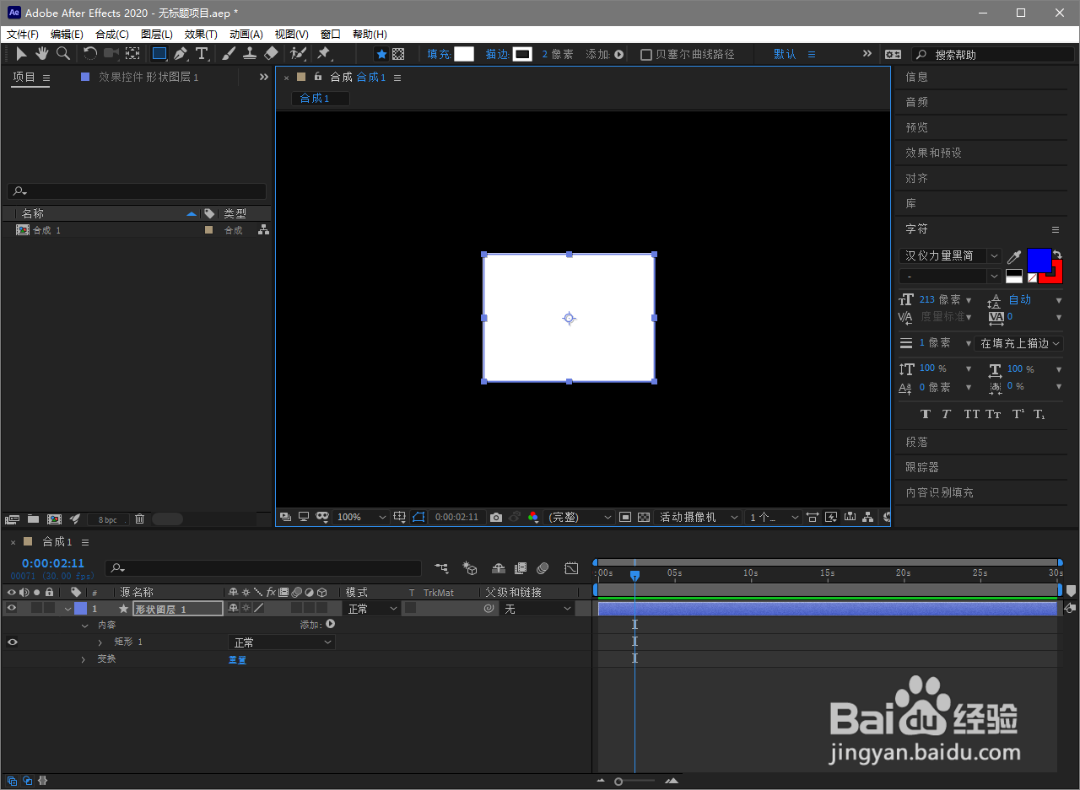
Task: Click the 描边 stroke options label
Action: click(498, 54)
